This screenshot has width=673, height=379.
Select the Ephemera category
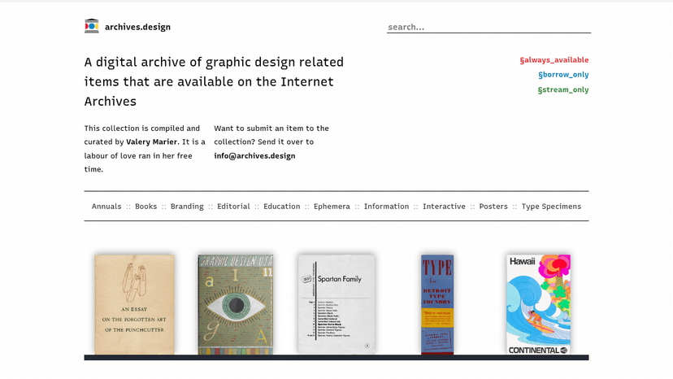(x=332, y=207)
